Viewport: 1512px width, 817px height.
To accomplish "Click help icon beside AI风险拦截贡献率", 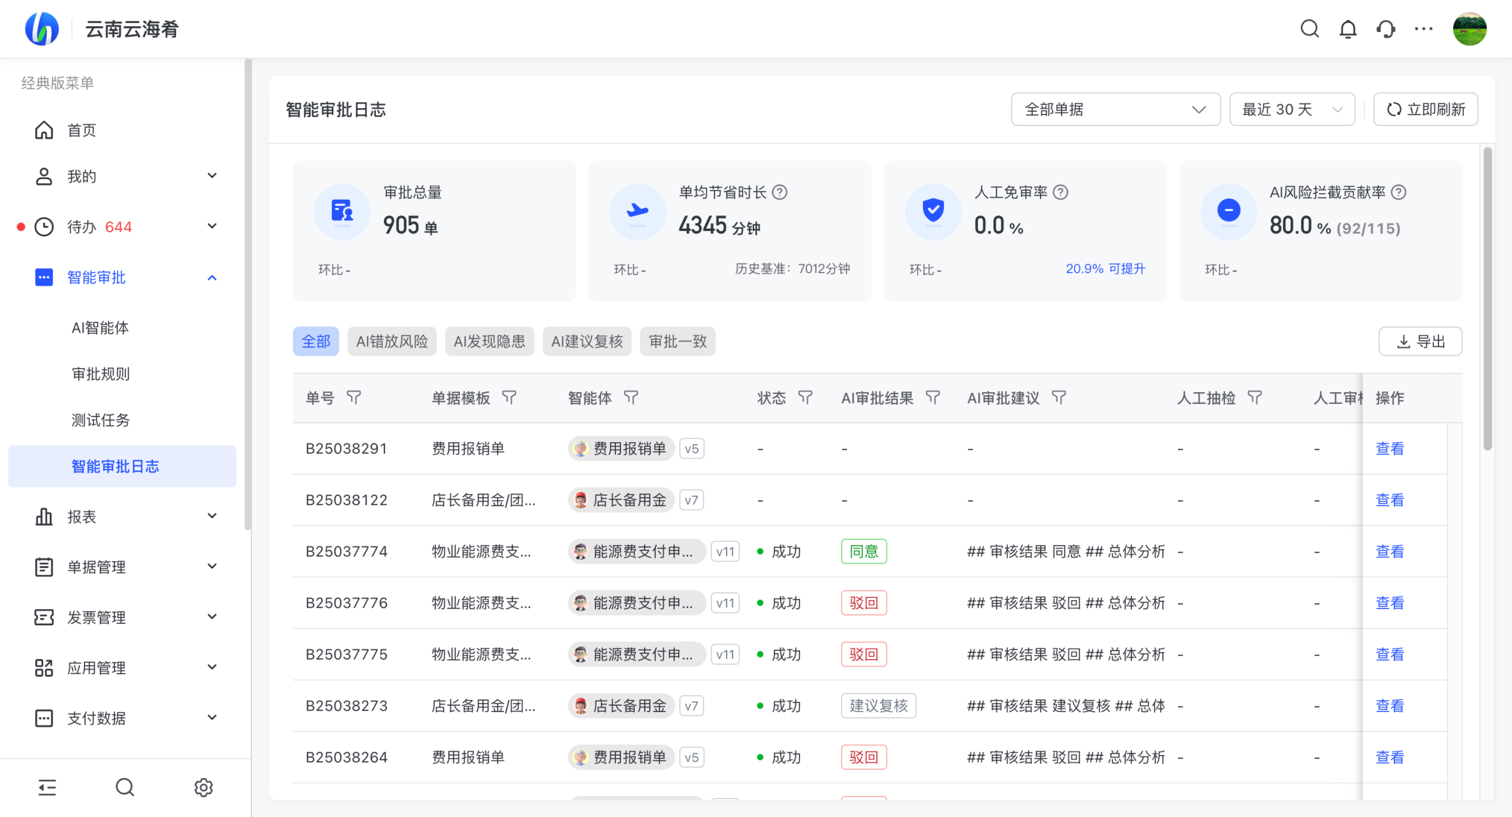I will (x=1399, y=192).
